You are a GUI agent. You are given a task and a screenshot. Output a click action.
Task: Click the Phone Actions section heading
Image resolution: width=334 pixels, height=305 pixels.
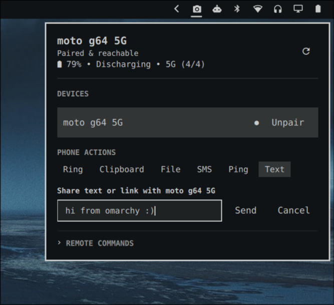click(x=87, y=152)
